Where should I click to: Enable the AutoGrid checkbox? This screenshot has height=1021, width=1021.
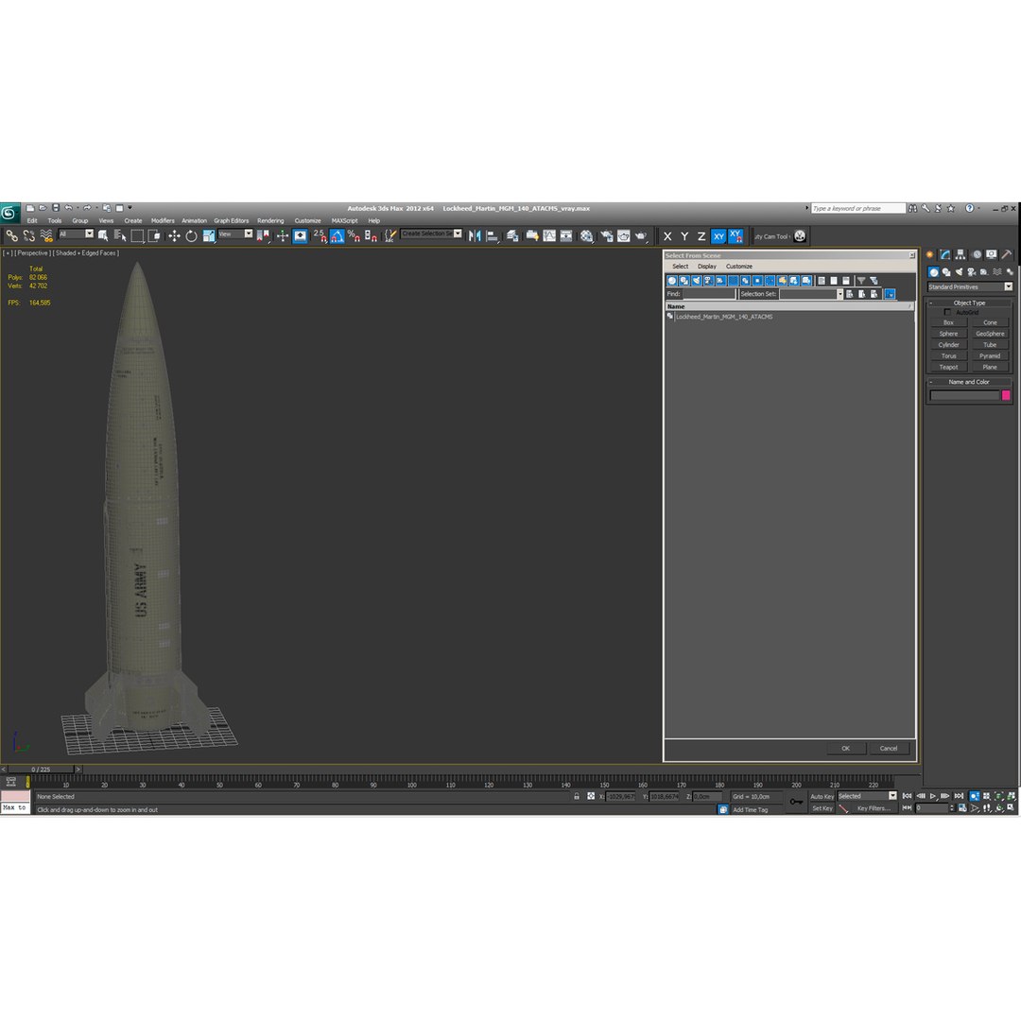coord(946,313)
